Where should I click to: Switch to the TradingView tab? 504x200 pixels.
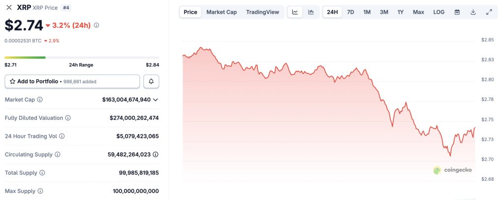(263, 12)
